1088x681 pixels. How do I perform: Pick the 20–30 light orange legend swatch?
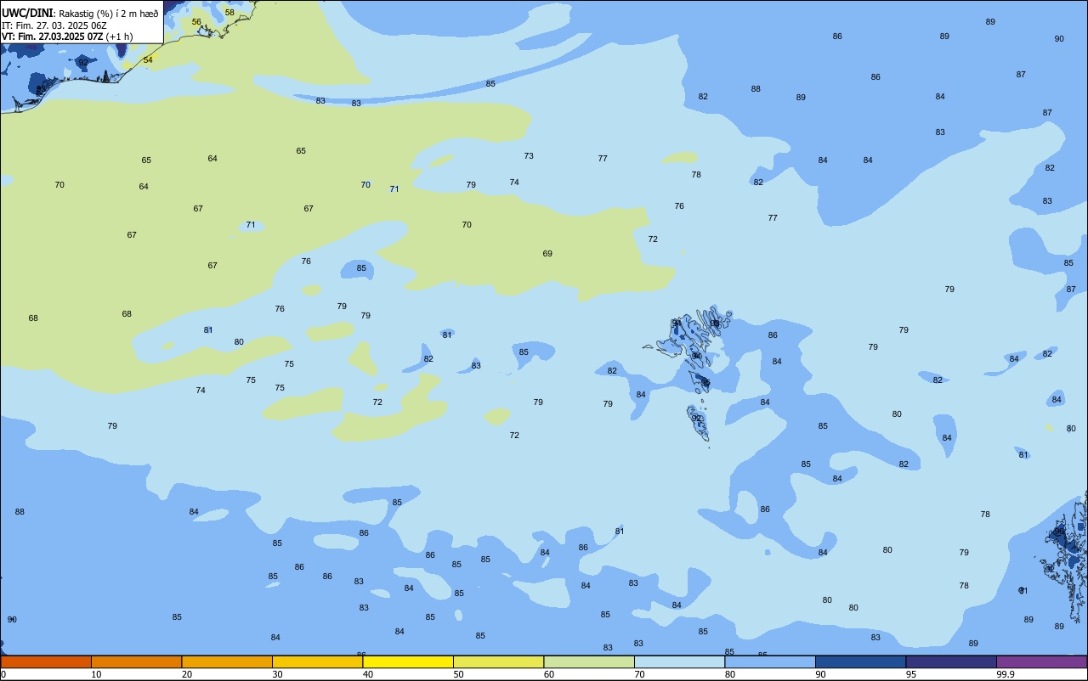click(x=227, y=661)
